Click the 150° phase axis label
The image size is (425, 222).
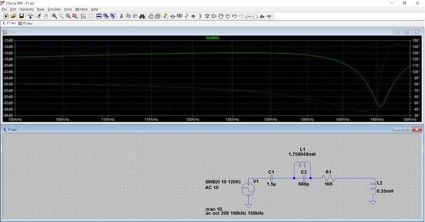pos(416,40)
